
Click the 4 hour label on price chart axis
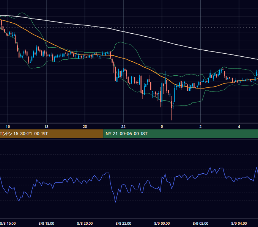pyautogui.click(x=239, y=127)
